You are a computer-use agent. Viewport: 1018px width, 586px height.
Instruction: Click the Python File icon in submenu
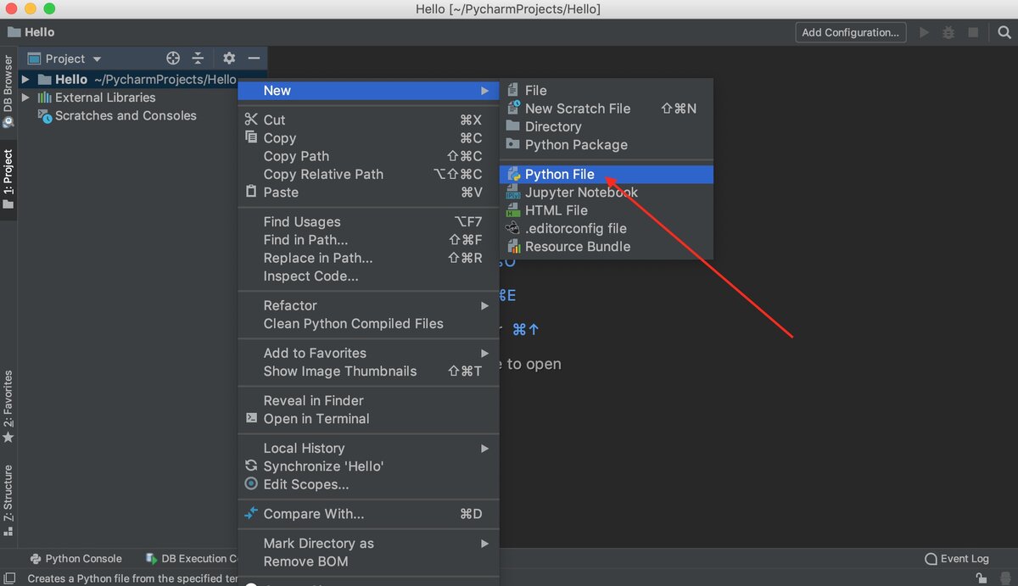click(513, 174)
